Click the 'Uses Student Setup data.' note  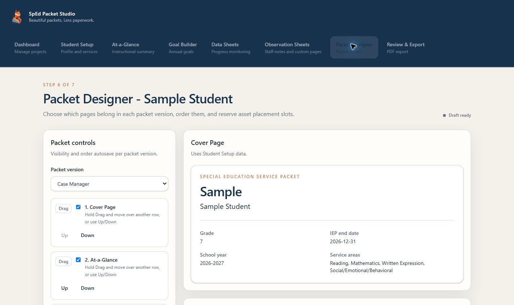click(x=219, y=154)
